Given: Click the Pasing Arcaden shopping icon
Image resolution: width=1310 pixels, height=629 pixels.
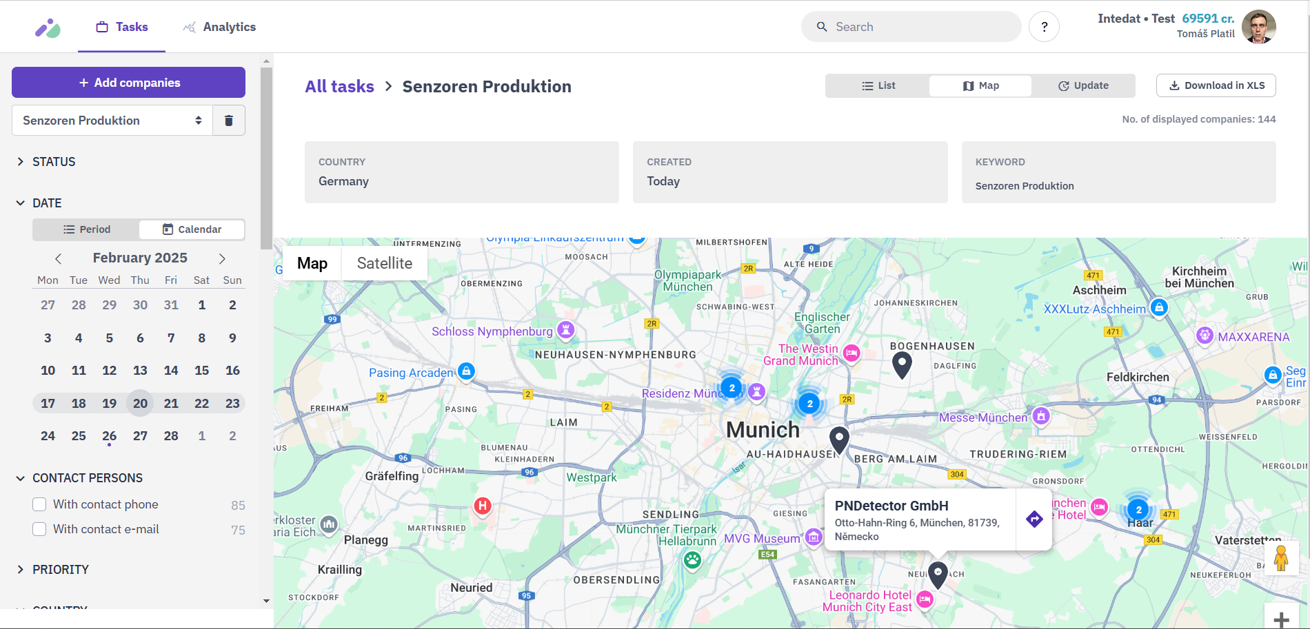Looking at the screenshot, I should pos(467,371).
